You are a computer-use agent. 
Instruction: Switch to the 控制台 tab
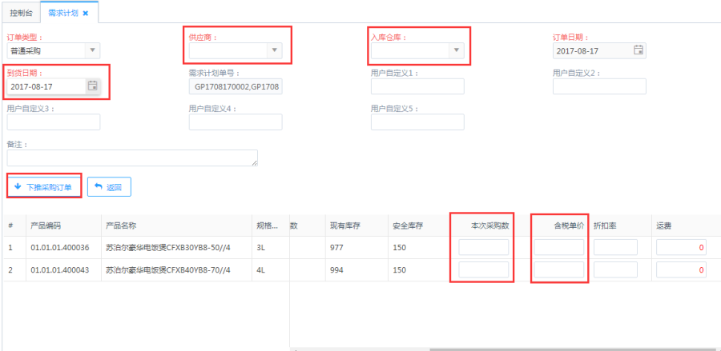click(x=20, y=14)
